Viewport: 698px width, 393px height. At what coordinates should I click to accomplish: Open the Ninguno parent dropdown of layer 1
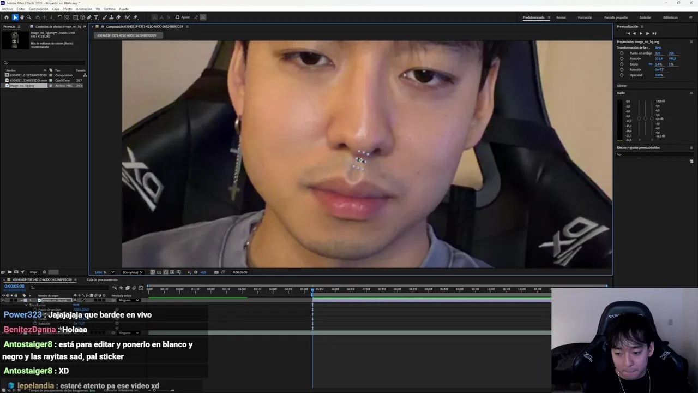pos(128,300)
